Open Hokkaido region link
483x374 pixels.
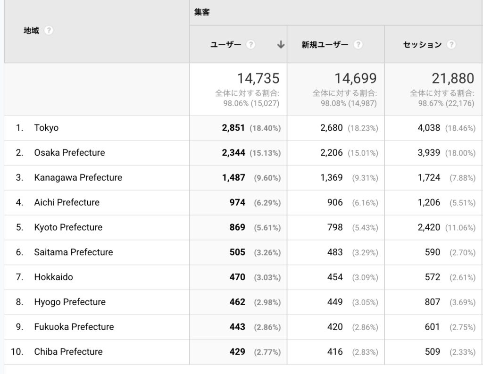point(54,277)
